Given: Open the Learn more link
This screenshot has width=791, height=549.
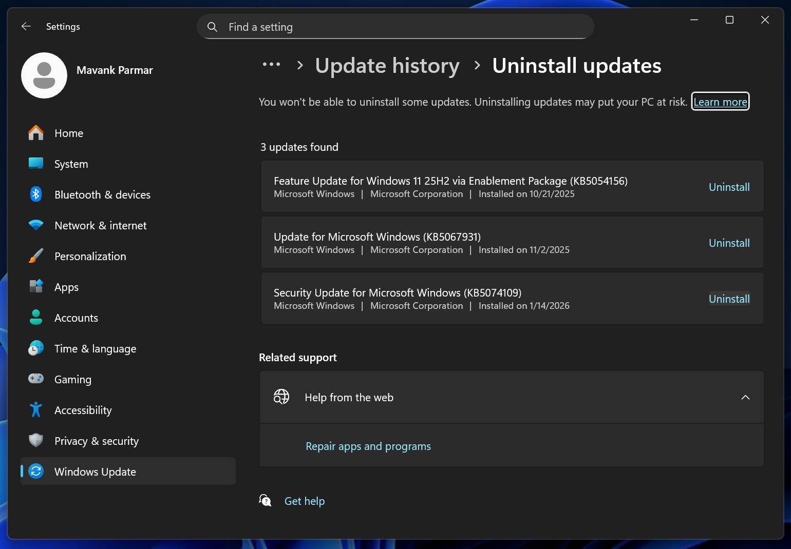Looking at the screenshot, I should tap(720, 102).
